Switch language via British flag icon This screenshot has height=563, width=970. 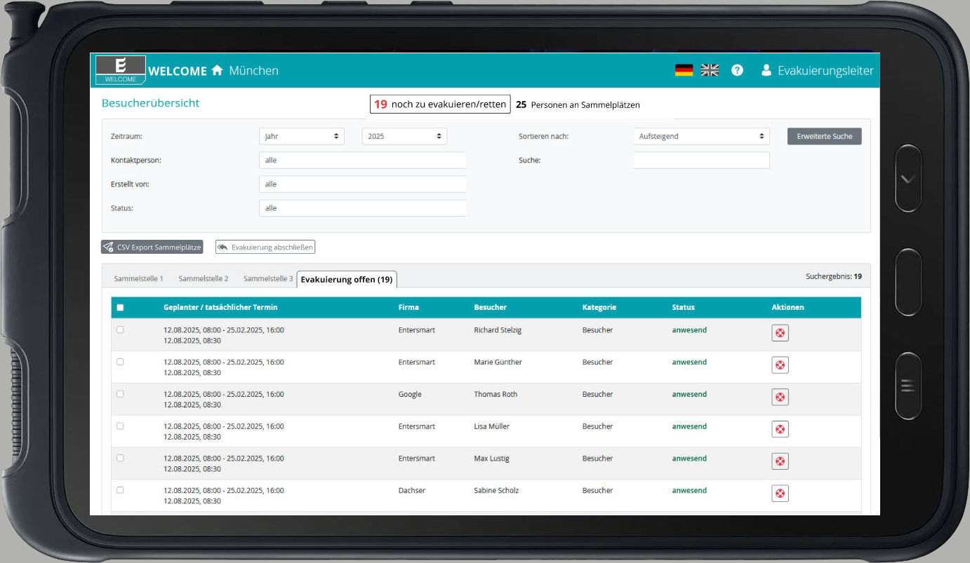pos(710,70)
